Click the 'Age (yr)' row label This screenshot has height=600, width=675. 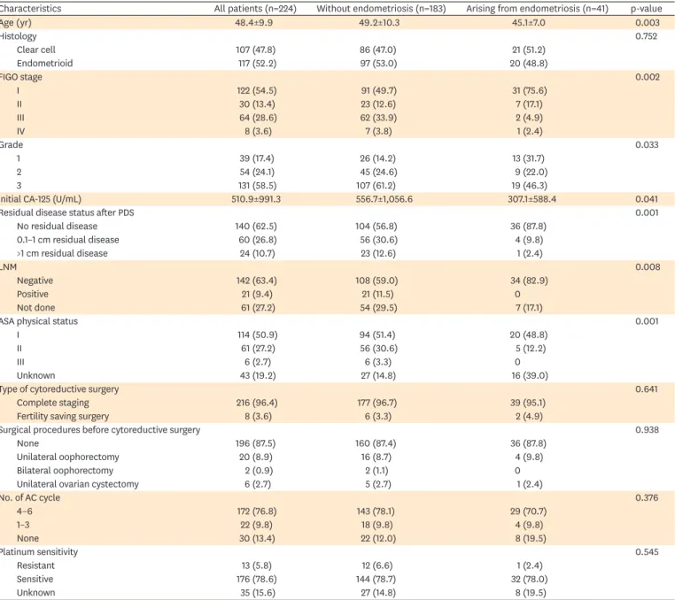(15, 23)
